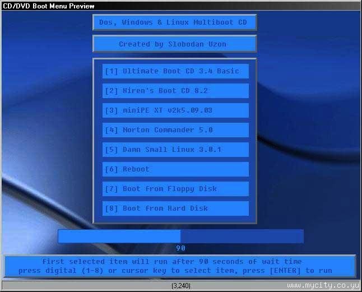Select Damn Small Linux 3.0.1

coord(175,150)
